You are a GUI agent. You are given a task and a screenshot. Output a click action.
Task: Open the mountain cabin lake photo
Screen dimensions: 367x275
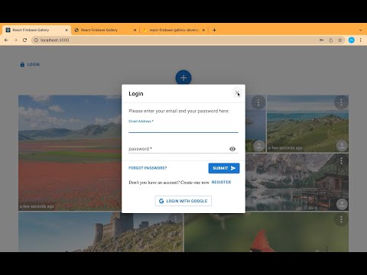click(297, 182)
